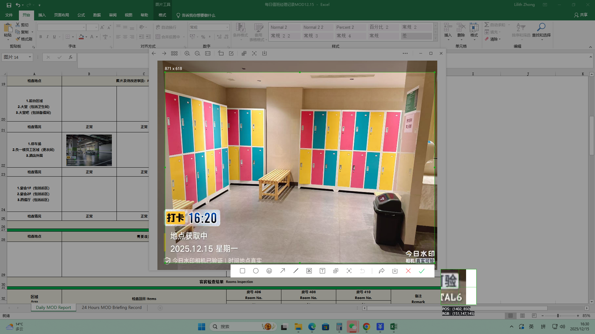Switch to 24 Hours MOD Briefing Record sheet
Image resolution: width=595 pixels, height=334 pixels.
[x=112, y=307]
